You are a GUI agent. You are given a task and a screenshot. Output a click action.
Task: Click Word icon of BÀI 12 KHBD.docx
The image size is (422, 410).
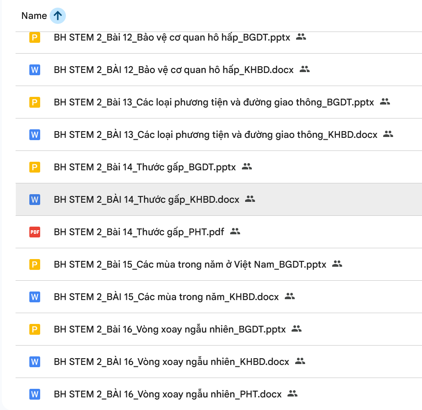(35, 70)
